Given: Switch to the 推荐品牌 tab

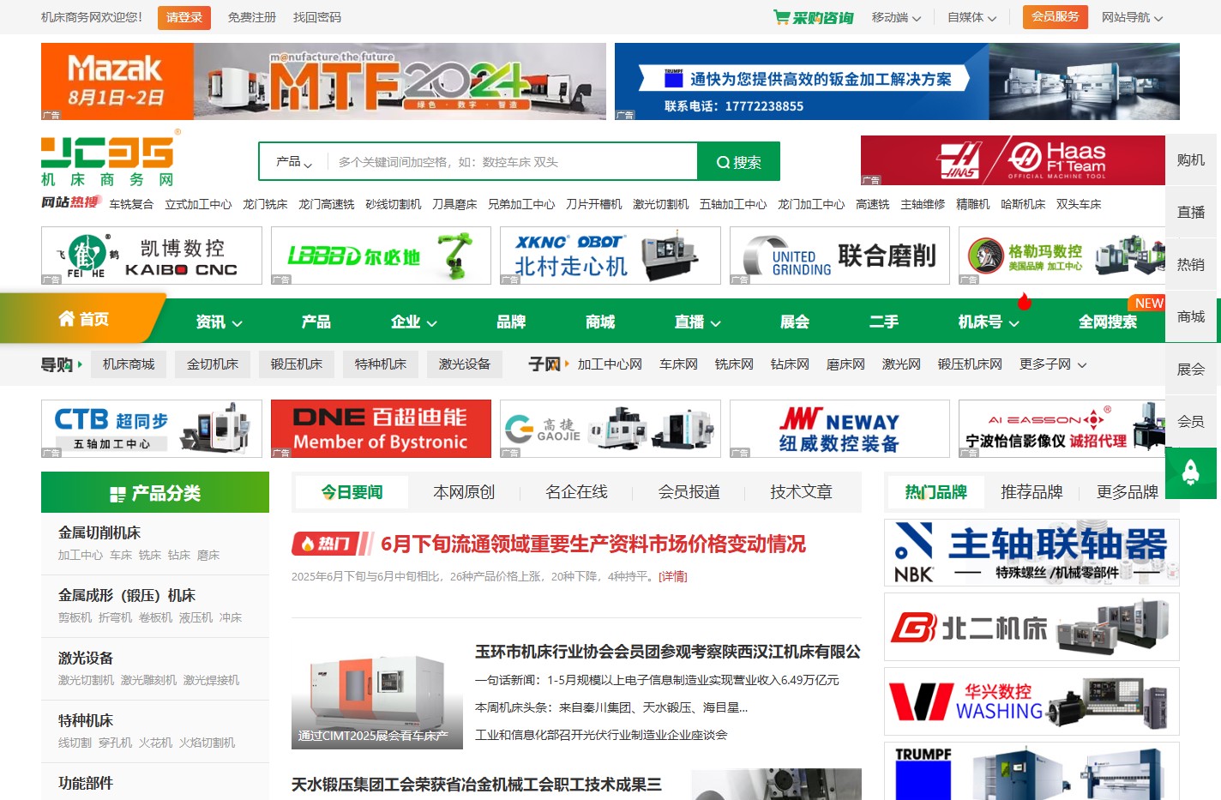Looking at the screenshot, I should tap(1032, 492).
